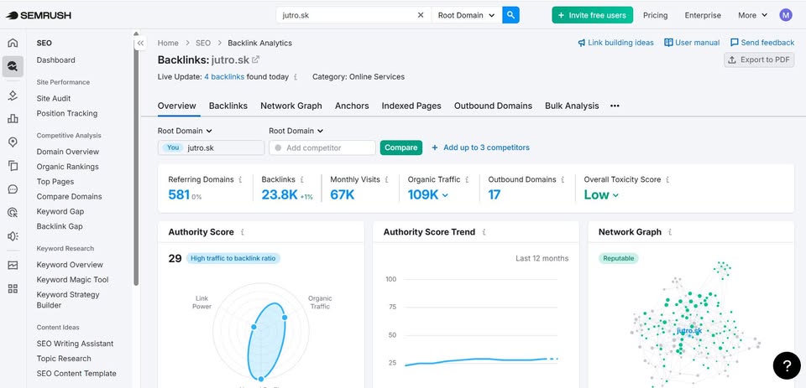Open Link building ideas link
The image size is (806, 388).
tap(615, 43)
